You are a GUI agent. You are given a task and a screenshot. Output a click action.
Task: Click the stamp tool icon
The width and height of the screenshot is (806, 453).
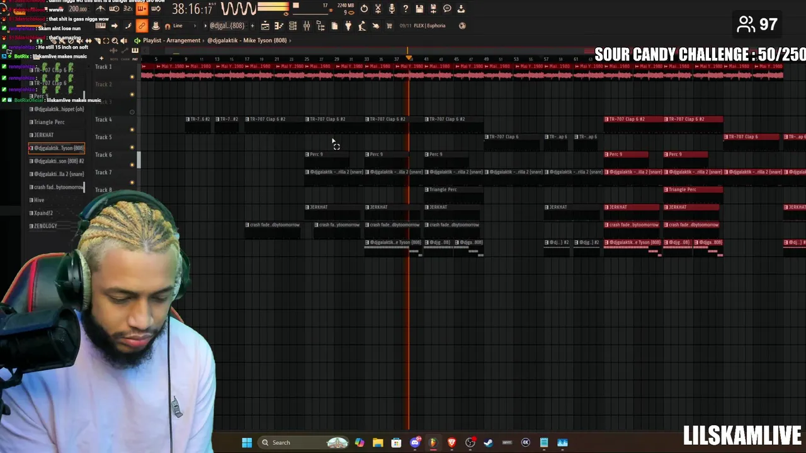(156, 26)
